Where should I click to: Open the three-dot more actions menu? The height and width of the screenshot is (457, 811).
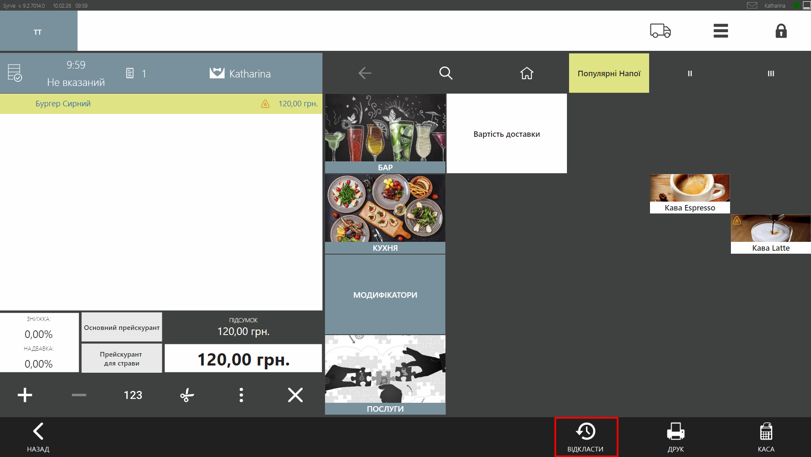[241, 395]
